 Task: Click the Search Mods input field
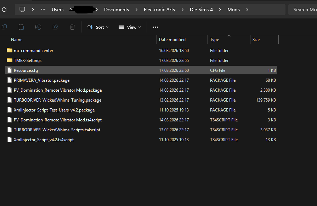pyautogui.click(x=302, y=10)
